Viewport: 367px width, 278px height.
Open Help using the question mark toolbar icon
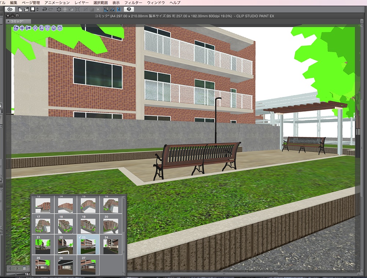pyautogui.click(x=129, y=10)
